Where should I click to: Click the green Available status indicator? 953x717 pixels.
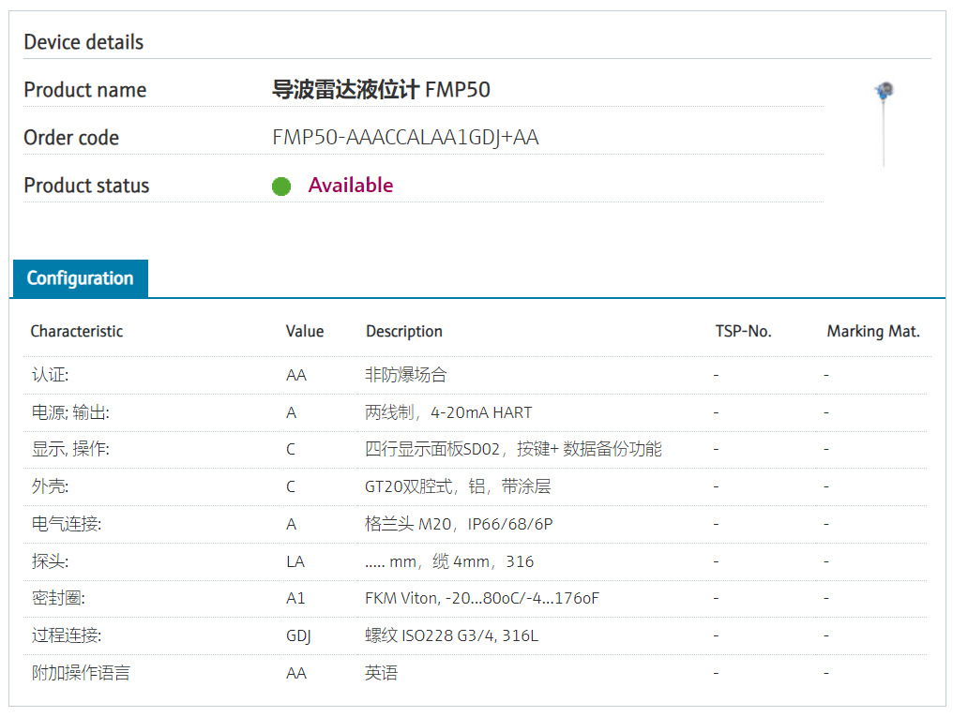(x=281, y=187)
